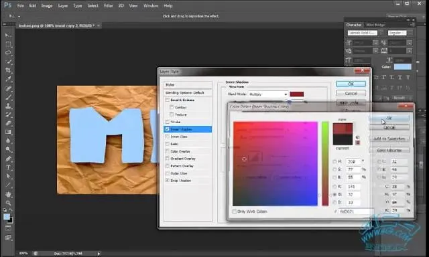Select the Clone Stamp tool
The image size is (429, 257).
[x=8, y=106]
